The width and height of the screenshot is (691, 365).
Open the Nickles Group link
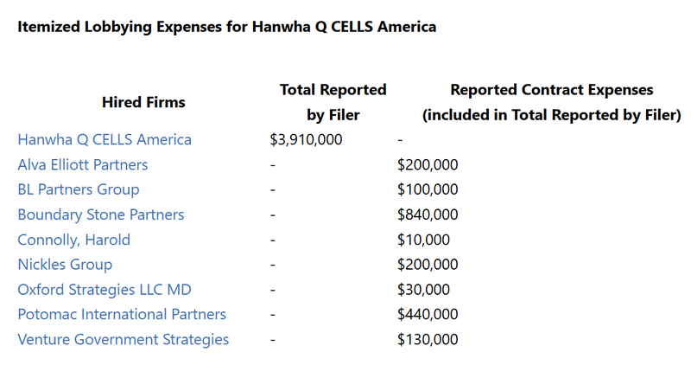65,265
